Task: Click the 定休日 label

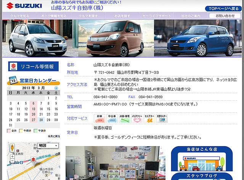Action: (x=72, y=133)
